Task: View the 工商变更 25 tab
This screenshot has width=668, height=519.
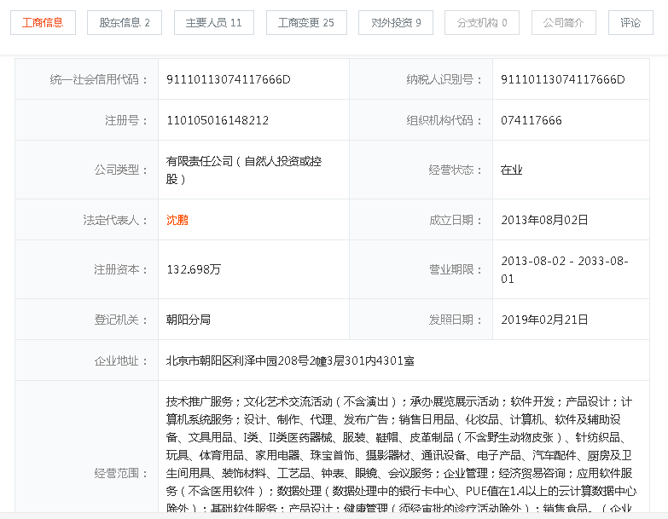Action: (306, 22)
